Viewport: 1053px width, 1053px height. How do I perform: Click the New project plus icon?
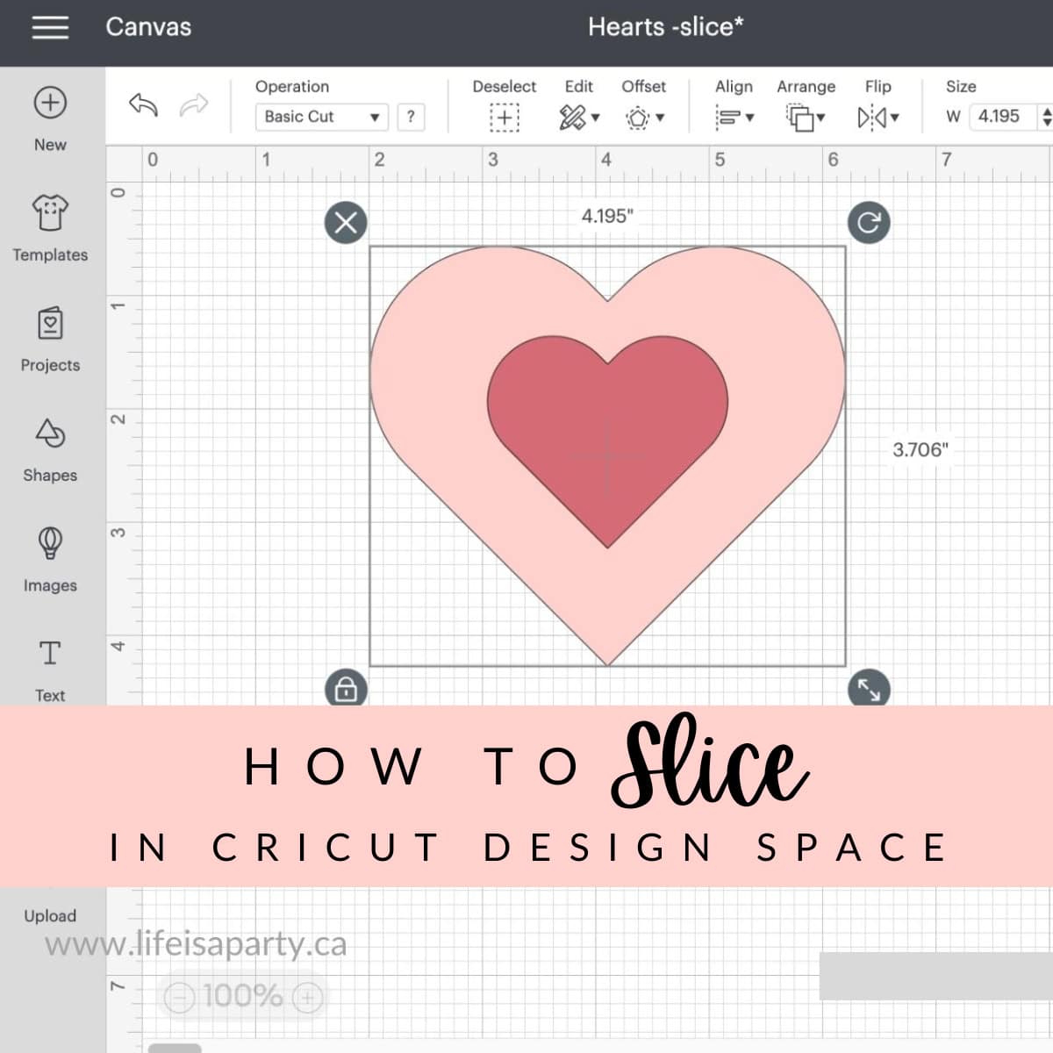point(50,104)
